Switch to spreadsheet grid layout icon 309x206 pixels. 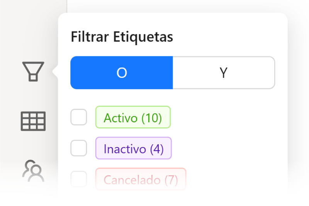[33, 121]
